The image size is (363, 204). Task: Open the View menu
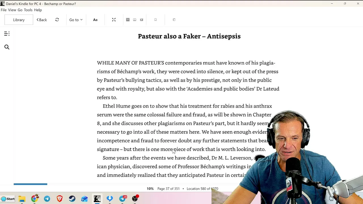12,10
